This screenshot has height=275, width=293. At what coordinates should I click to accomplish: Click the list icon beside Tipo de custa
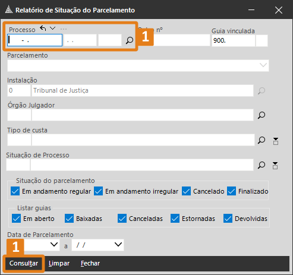[276, 141]
